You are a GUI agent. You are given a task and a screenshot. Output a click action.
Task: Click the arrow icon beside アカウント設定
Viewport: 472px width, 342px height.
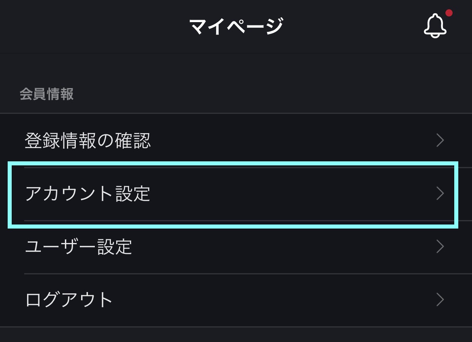[440, 194]
